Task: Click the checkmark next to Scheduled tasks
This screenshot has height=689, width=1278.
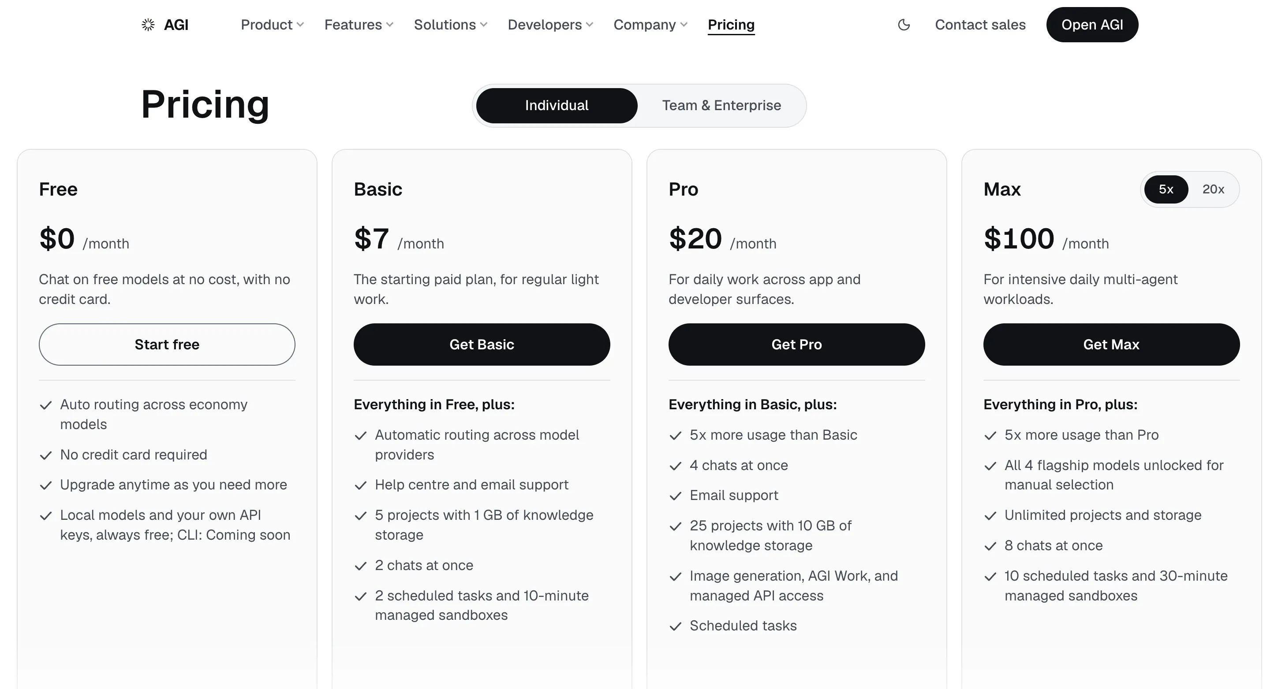Action: tap(675, 626)
